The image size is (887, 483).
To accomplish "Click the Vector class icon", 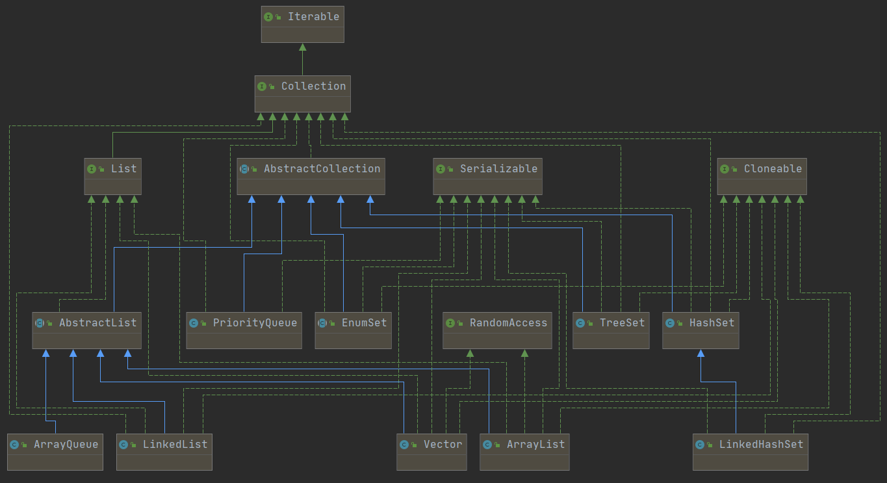I will pos(404,445).
